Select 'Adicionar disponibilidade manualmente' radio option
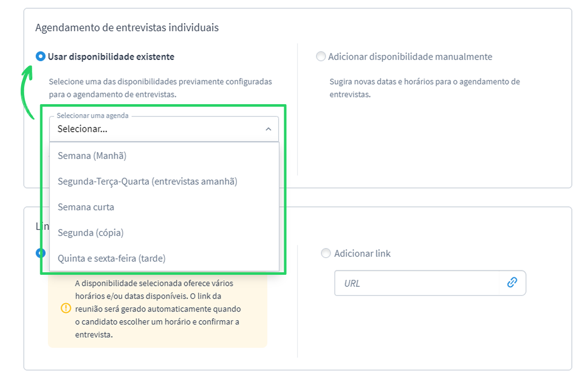 click(321, 57)
